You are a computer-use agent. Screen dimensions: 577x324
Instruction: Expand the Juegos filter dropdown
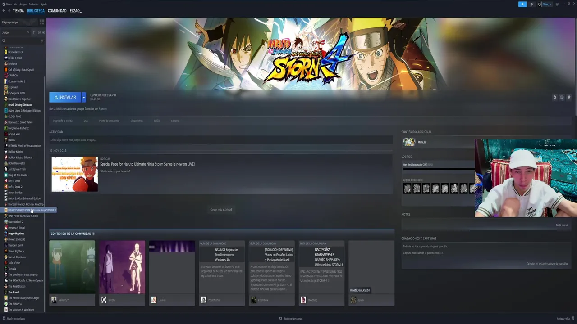15,32
